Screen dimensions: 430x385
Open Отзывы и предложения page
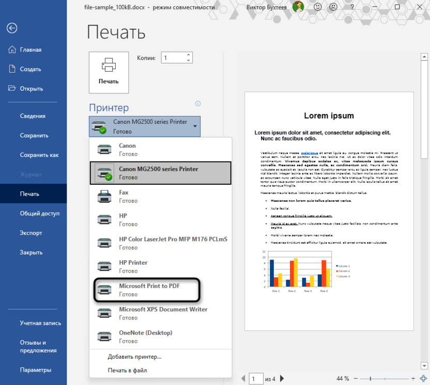click(x=38, y=346)
